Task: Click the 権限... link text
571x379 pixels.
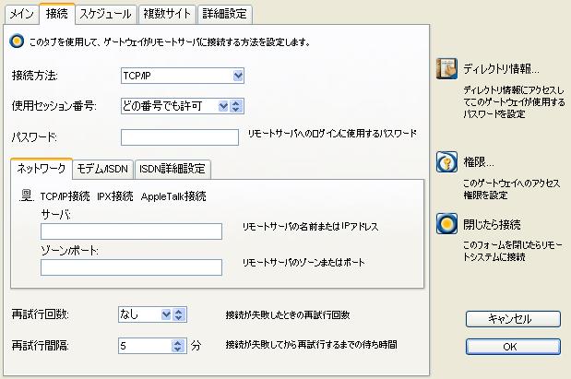Action: [x=479, y=162]
